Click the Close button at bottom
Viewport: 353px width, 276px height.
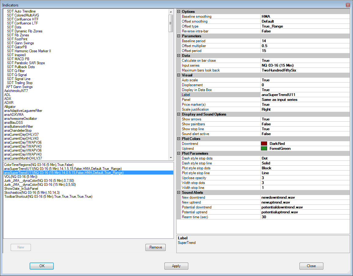coord(311,266)
